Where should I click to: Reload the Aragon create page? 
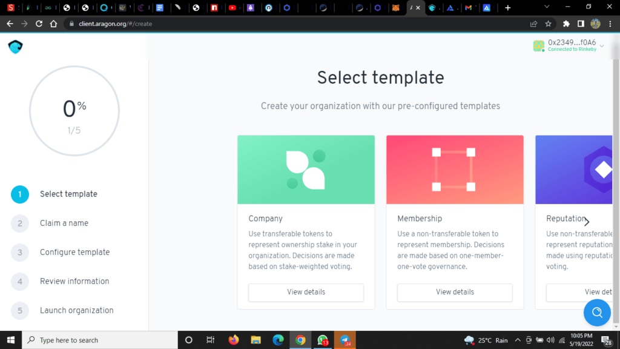tap(39, 24)
